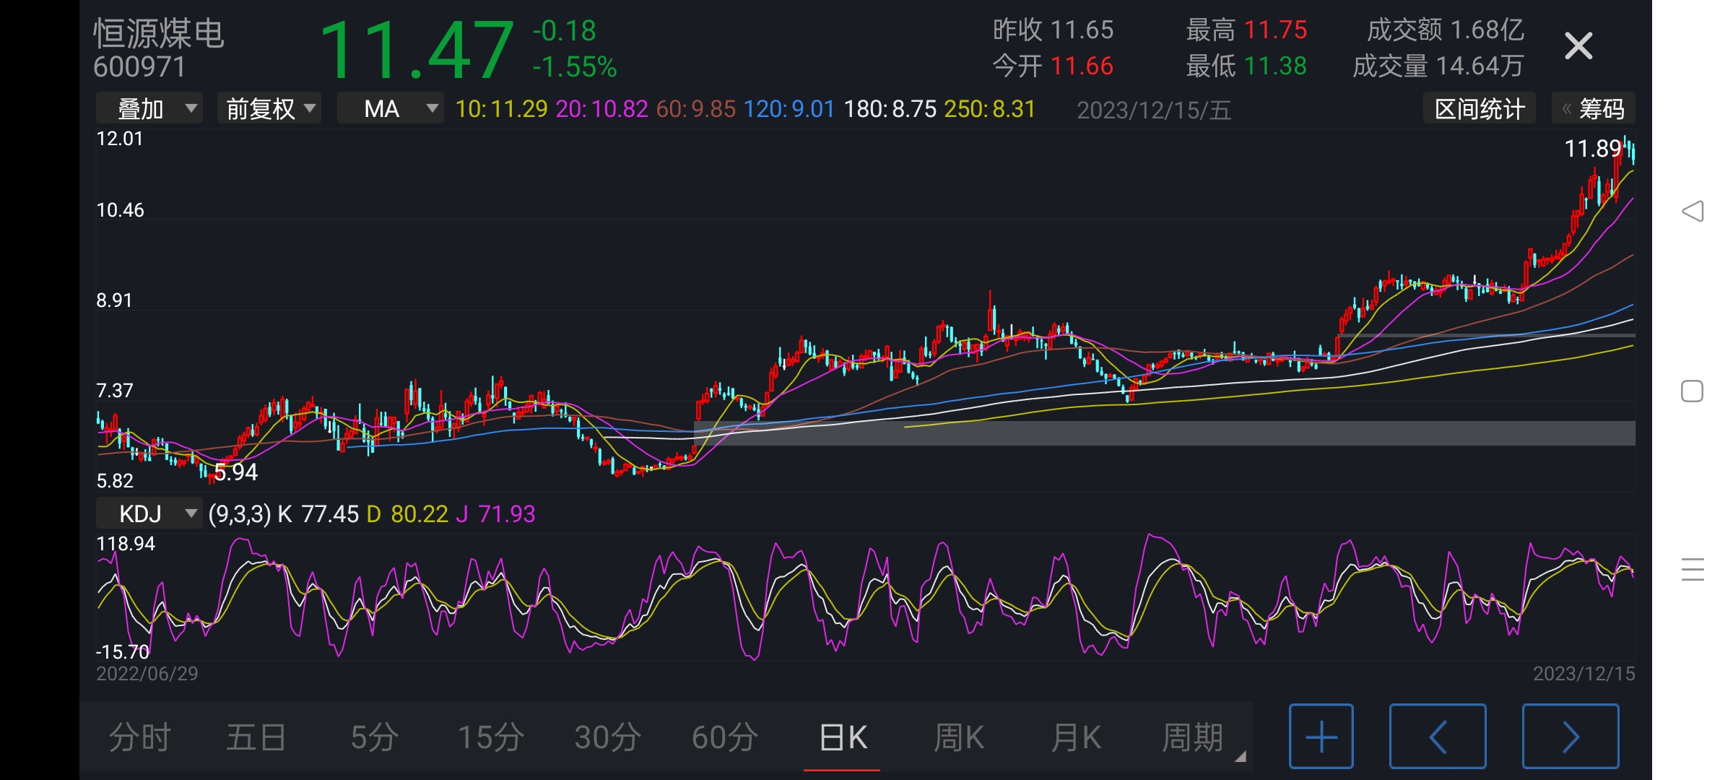Click the MA20 value 20:10.82
Image resolution: width=1733 pixels, height=780 pixels.
(x=601, y=109)
